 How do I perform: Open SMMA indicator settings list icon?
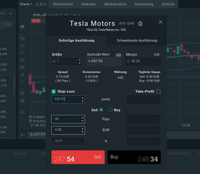pos(31,117)
